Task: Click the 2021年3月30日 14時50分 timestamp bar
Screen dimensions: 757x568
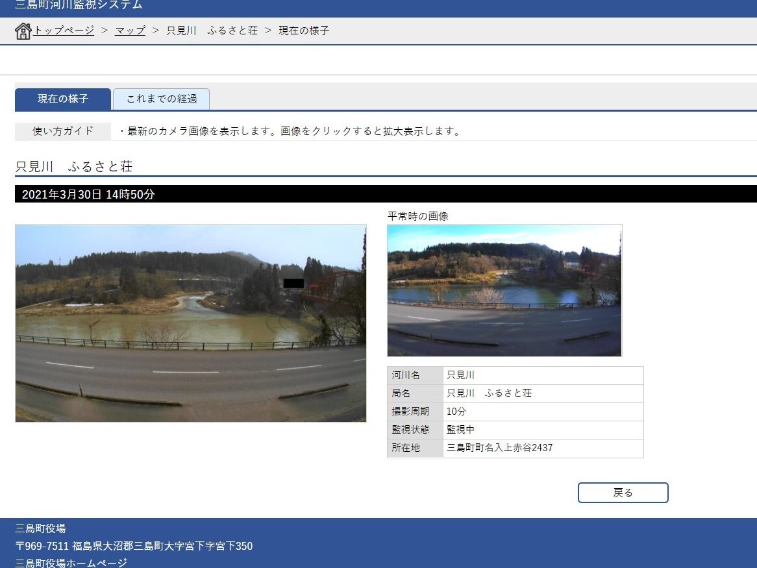Action: coord(88,194)
